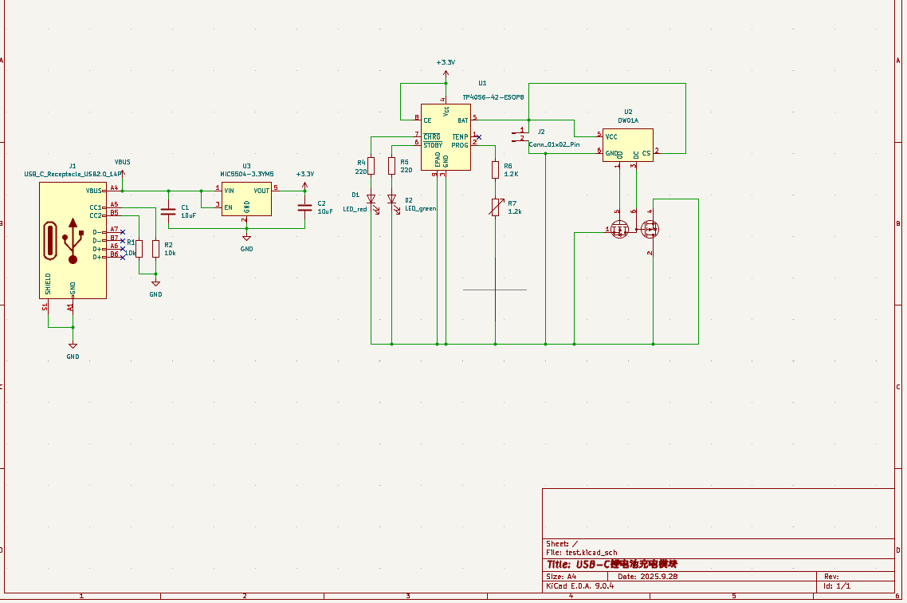
Task: Select resistor R6 1.2K symbol
Action: pyautogui.click(x=496, y=169)
